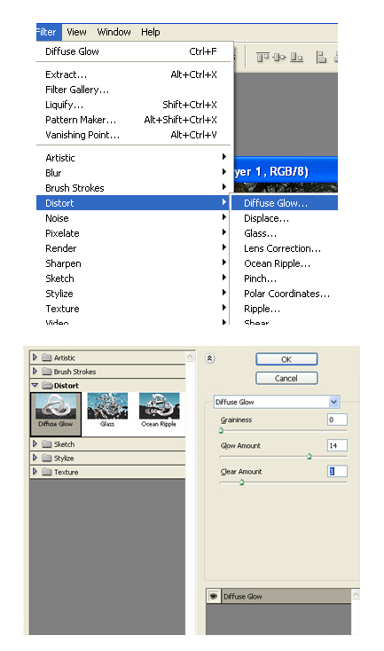
Task: Open the Render submenu
Action: [x=135, y=248]
